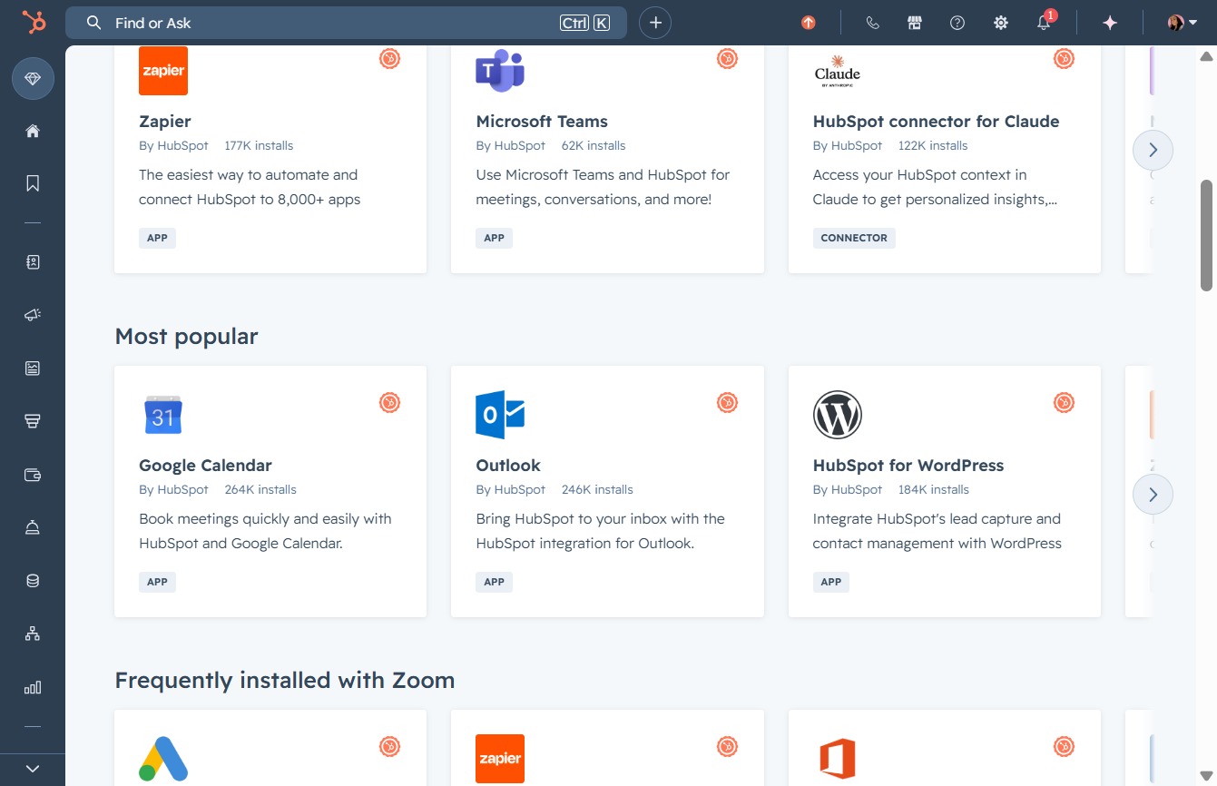
Task: Open the settings gear icon
Action: coord(1001,23)
